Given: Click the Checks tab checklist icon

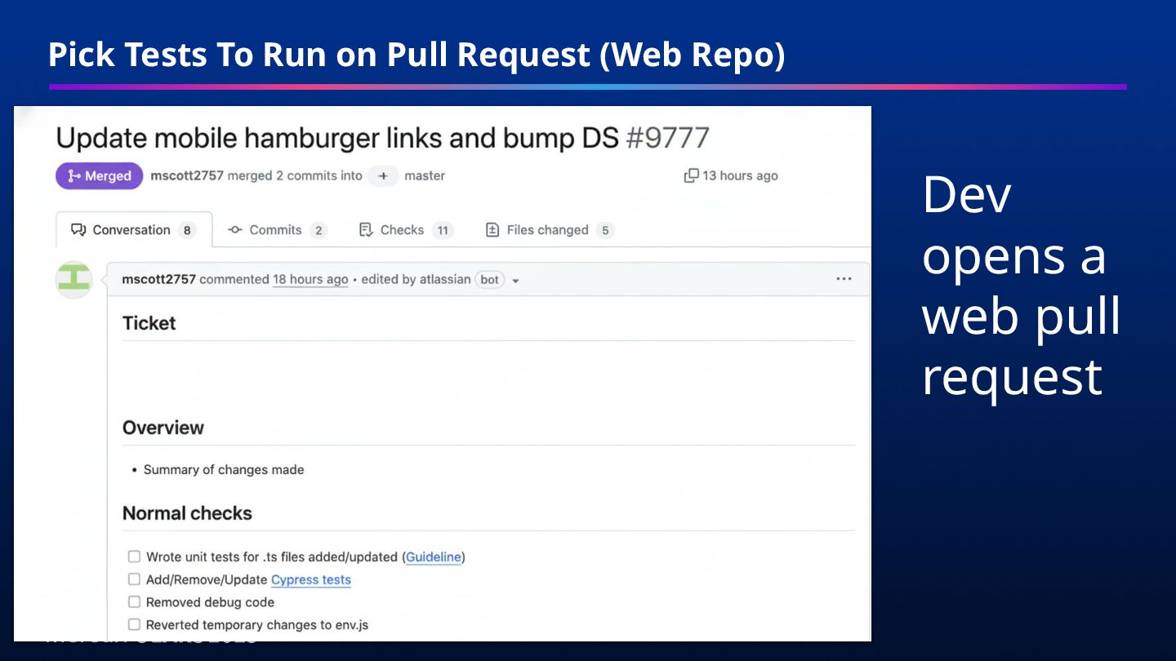Looking at the screenshot, I should (366, 230).
